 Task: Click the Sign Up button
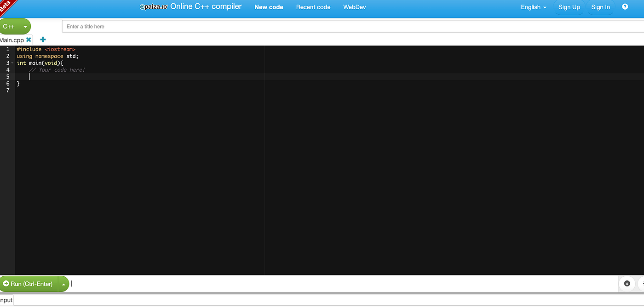point(569,7)
